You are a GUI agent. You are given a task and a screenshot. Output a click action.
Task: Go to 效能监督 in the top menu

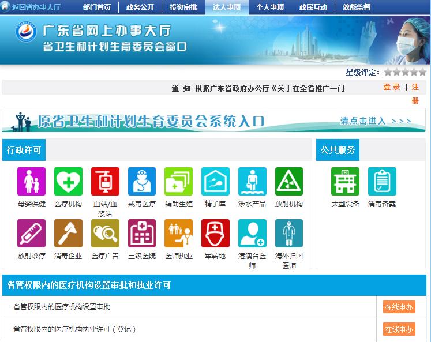point(357,7)
